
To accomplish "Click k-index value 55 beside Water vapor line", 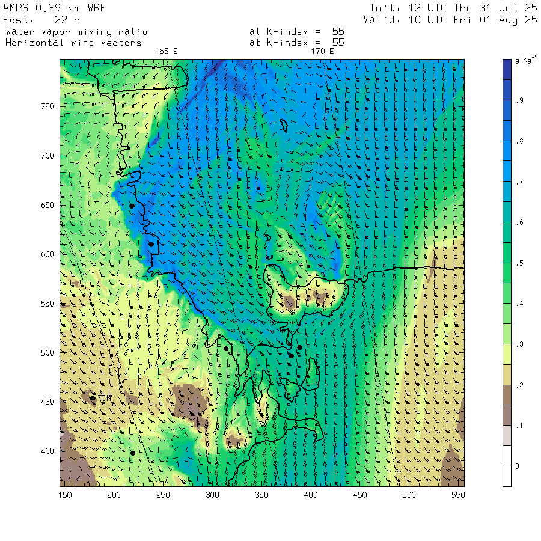I will 338,31.
